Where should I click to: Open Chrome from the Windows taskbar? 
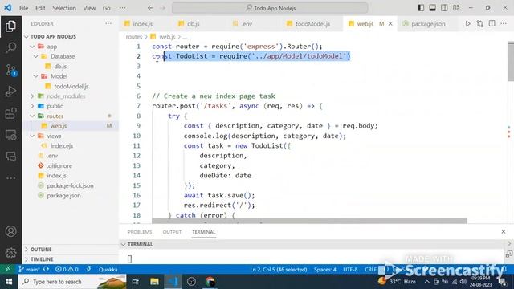(210, 282)
